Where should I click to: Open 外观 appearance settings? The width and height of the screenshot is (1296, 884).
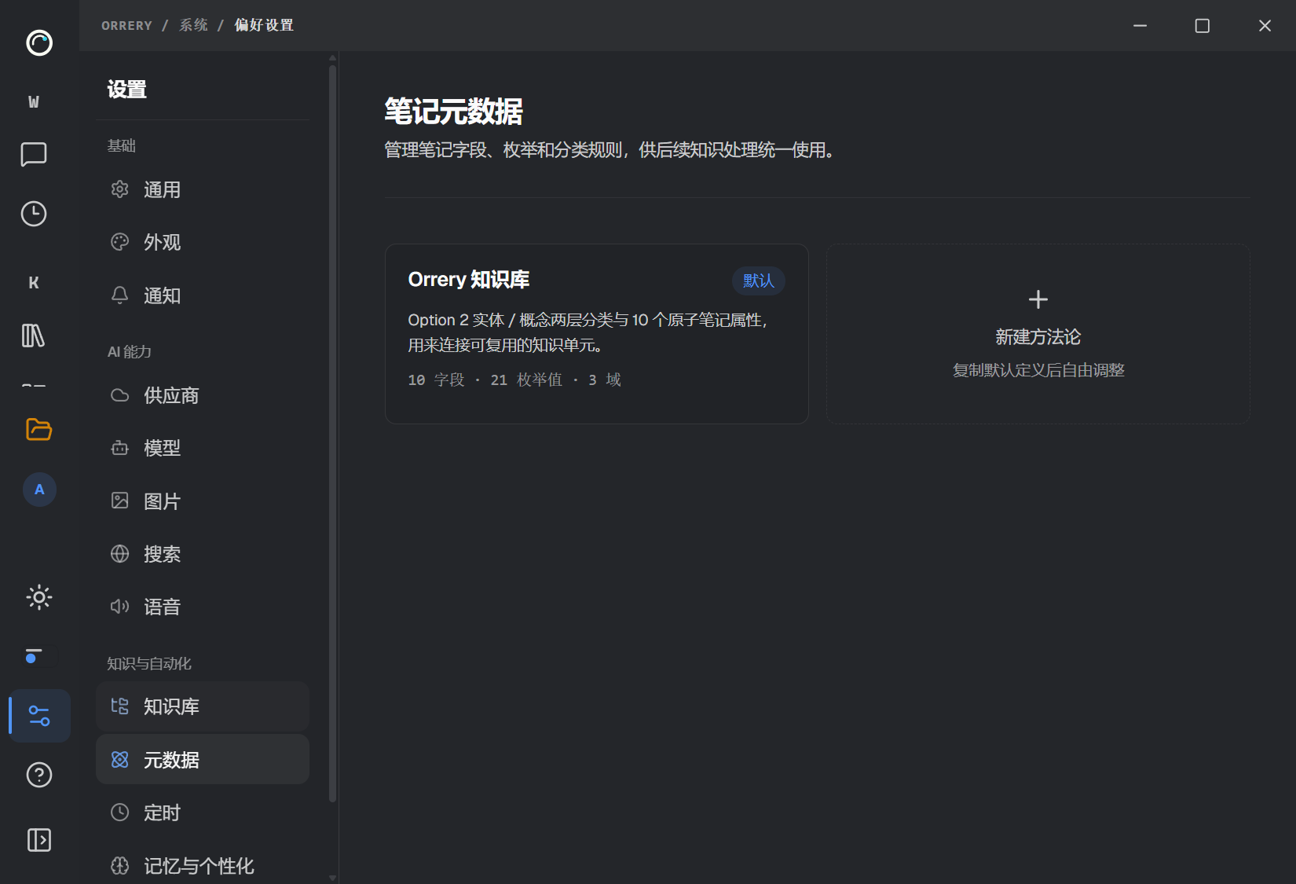pos(203,242)
